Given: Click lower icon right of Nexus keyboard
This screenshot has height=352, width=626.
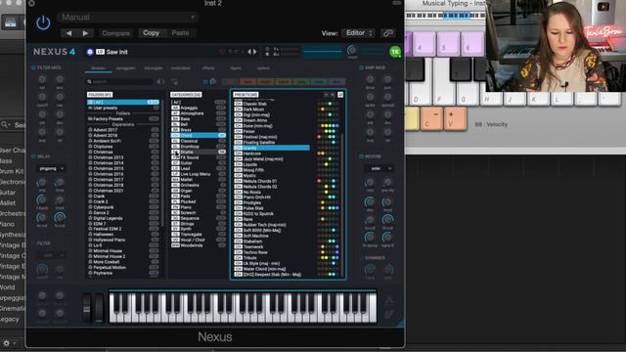Looking at the screenshot, I should coord(388,315).
